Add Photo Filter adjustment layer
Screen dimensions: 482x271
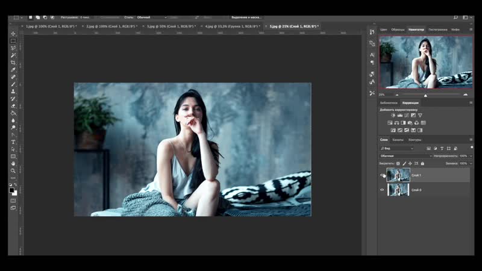[410, 123]
